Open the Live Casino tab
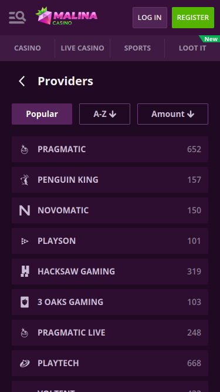This screenshot has height=392, width=220. coord(82,48)
